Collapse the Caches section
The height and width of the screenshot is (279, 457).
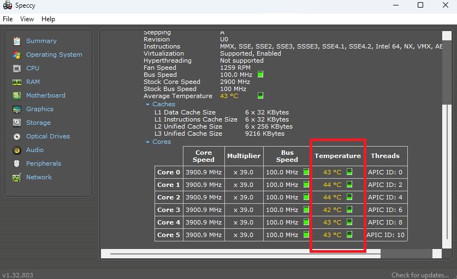pyautogui.click(x=147, y=104)
